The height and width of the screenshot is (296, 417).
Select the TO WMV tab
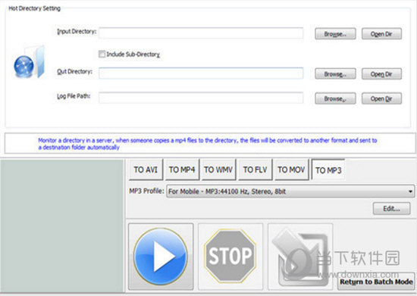[x=218, y=170]
